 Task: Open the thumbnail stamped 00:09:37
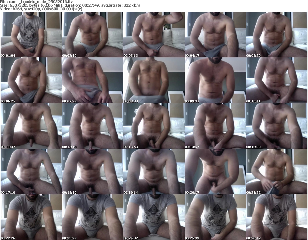[215, 80]
